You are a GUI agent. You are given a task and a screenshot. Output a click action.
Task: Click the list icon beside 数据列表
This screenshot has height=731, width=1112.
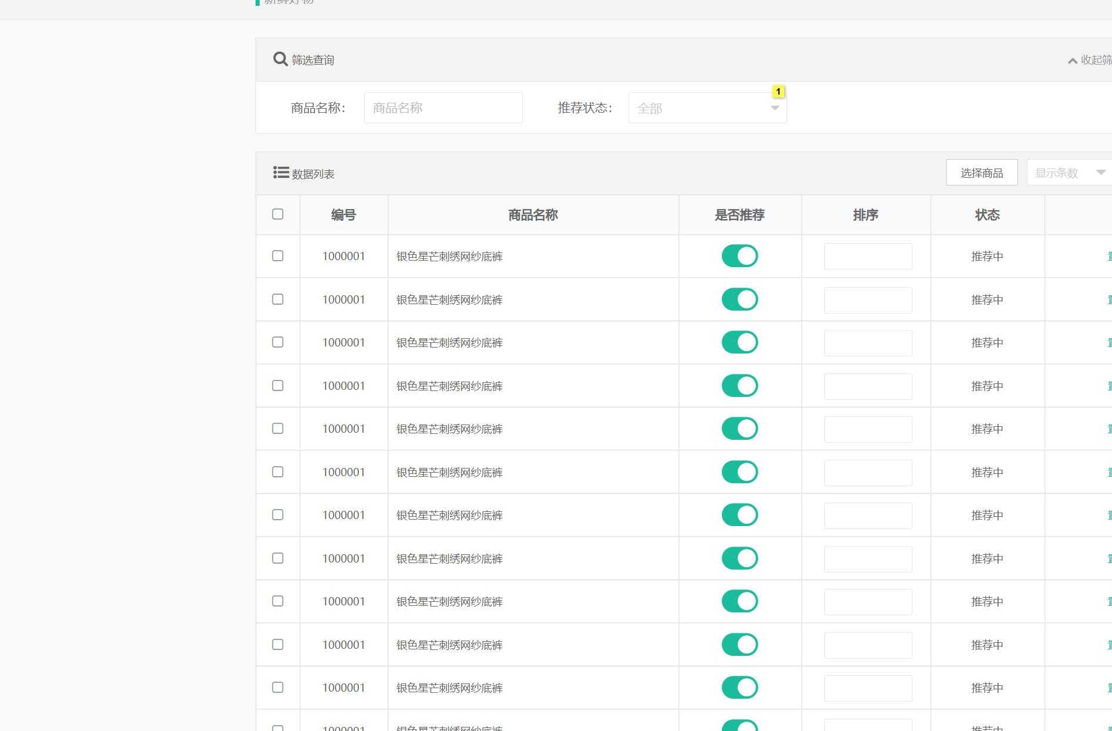281,173
